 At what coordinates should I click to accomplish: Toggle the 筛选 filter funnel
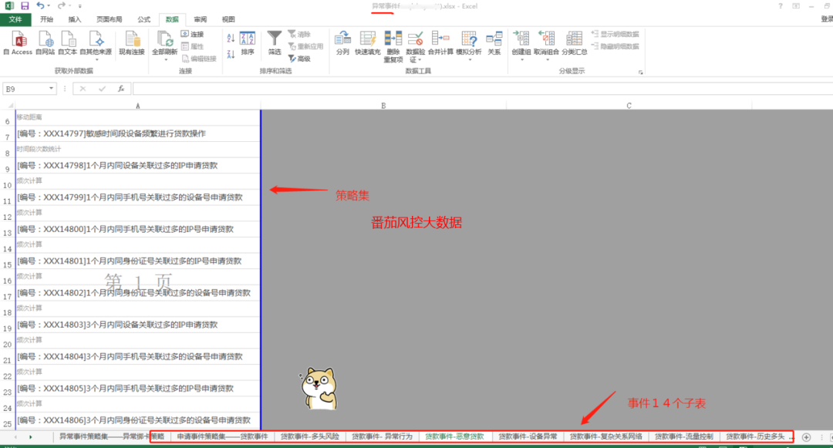click(275, 43)
